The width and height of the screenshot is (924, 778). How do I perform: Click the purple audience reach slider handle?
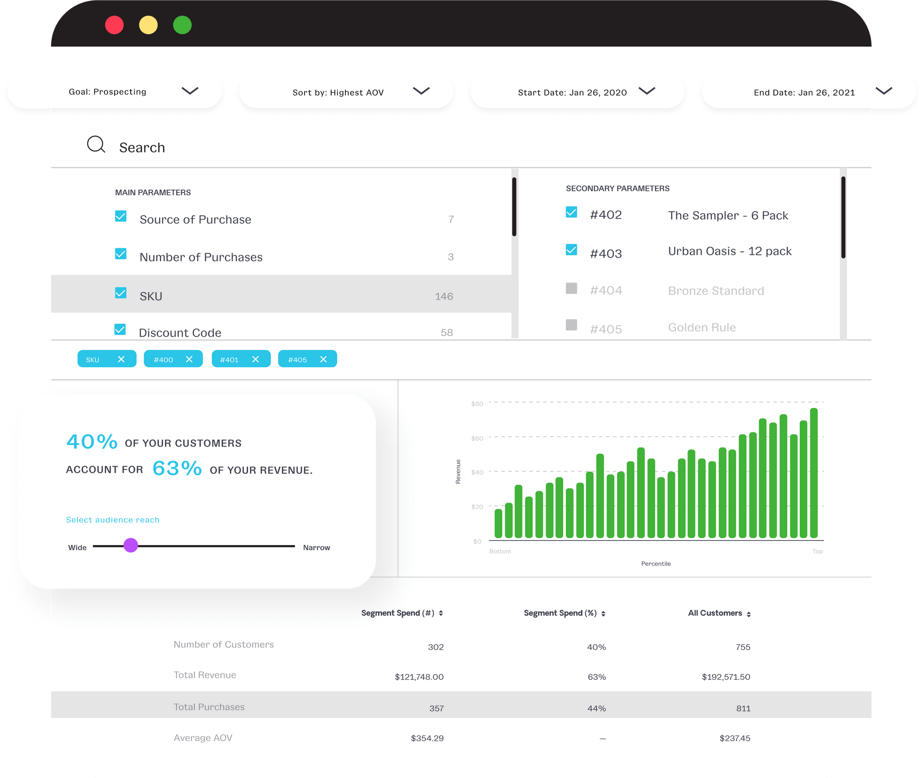(x=131, y=545)
